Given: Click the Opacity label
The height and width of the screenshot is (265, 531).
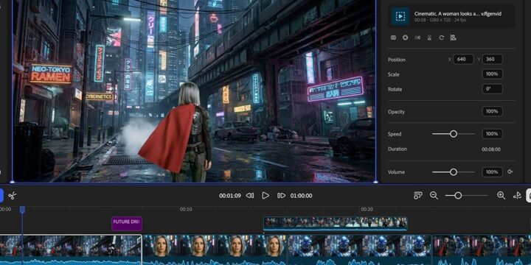Looking at the screenshot, I should point(396,112).
